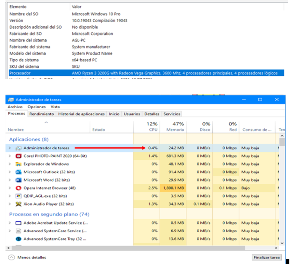Click the QDIP_AGL.exe icon
292x270 pixels.
(18, 196)
